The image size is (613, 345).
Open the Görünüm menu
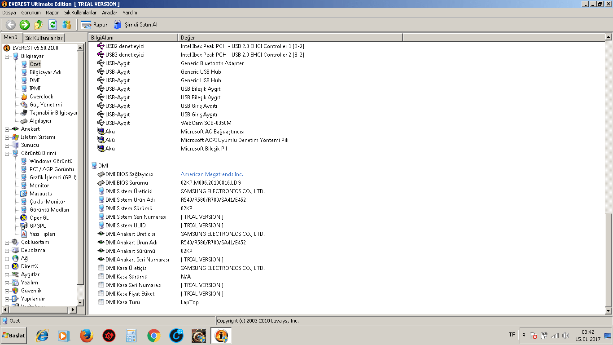pyautogui.click(x=31, y=13)
